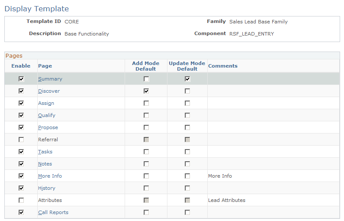This screenshot has width=344, height=221.
Task: Open the More Info page link
Action: pos(50,176)
